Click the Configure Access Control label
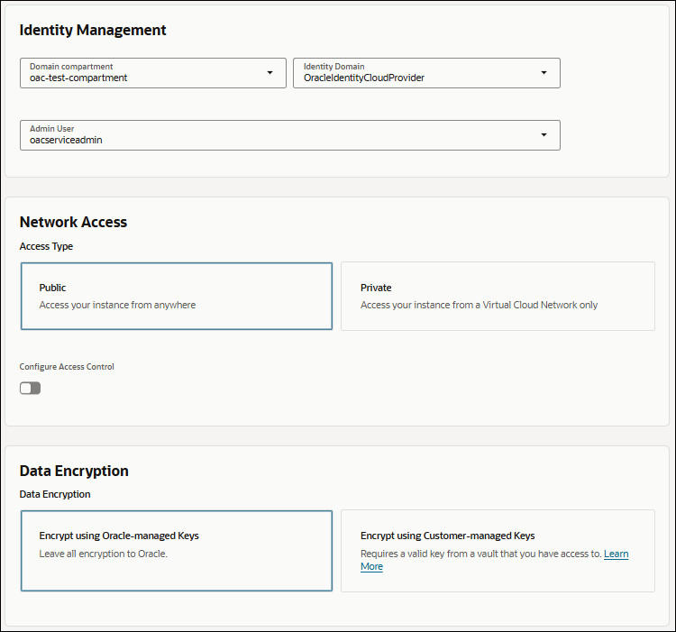676x632 pixels. [x=67, y=367]
